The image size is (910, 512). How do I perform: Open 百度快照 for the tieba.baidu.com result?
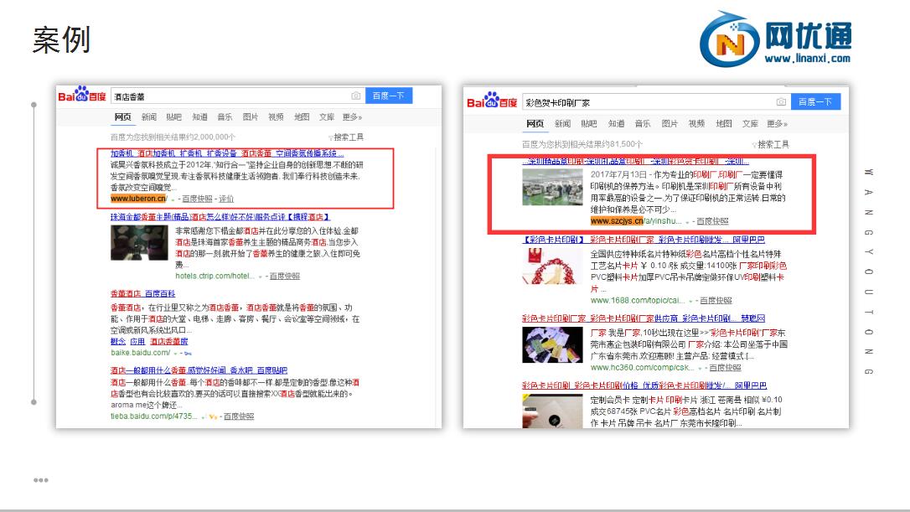click(x=239, y=416)
